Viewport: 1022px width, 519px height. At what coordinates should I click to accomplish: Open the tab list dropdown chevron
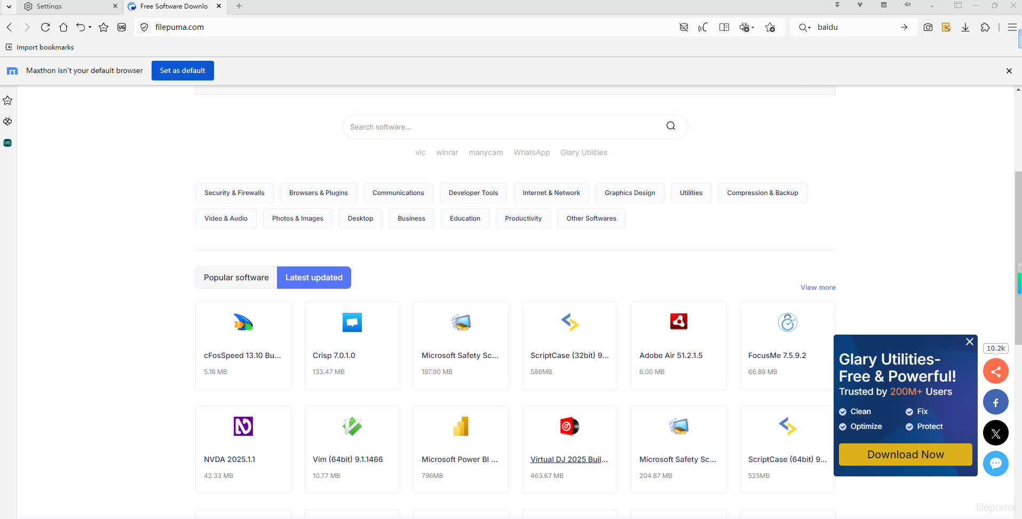click(9, 6)
